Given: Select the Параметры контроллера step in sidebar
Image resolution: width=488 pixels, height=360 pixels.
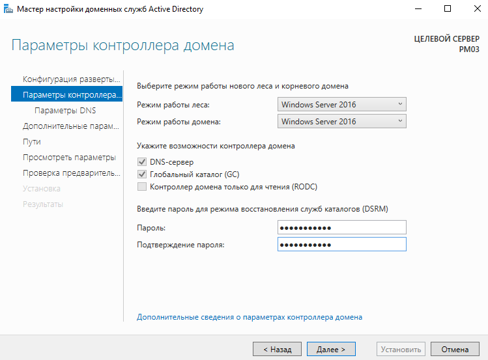Looking at the screenshot, I should (67, 94).
